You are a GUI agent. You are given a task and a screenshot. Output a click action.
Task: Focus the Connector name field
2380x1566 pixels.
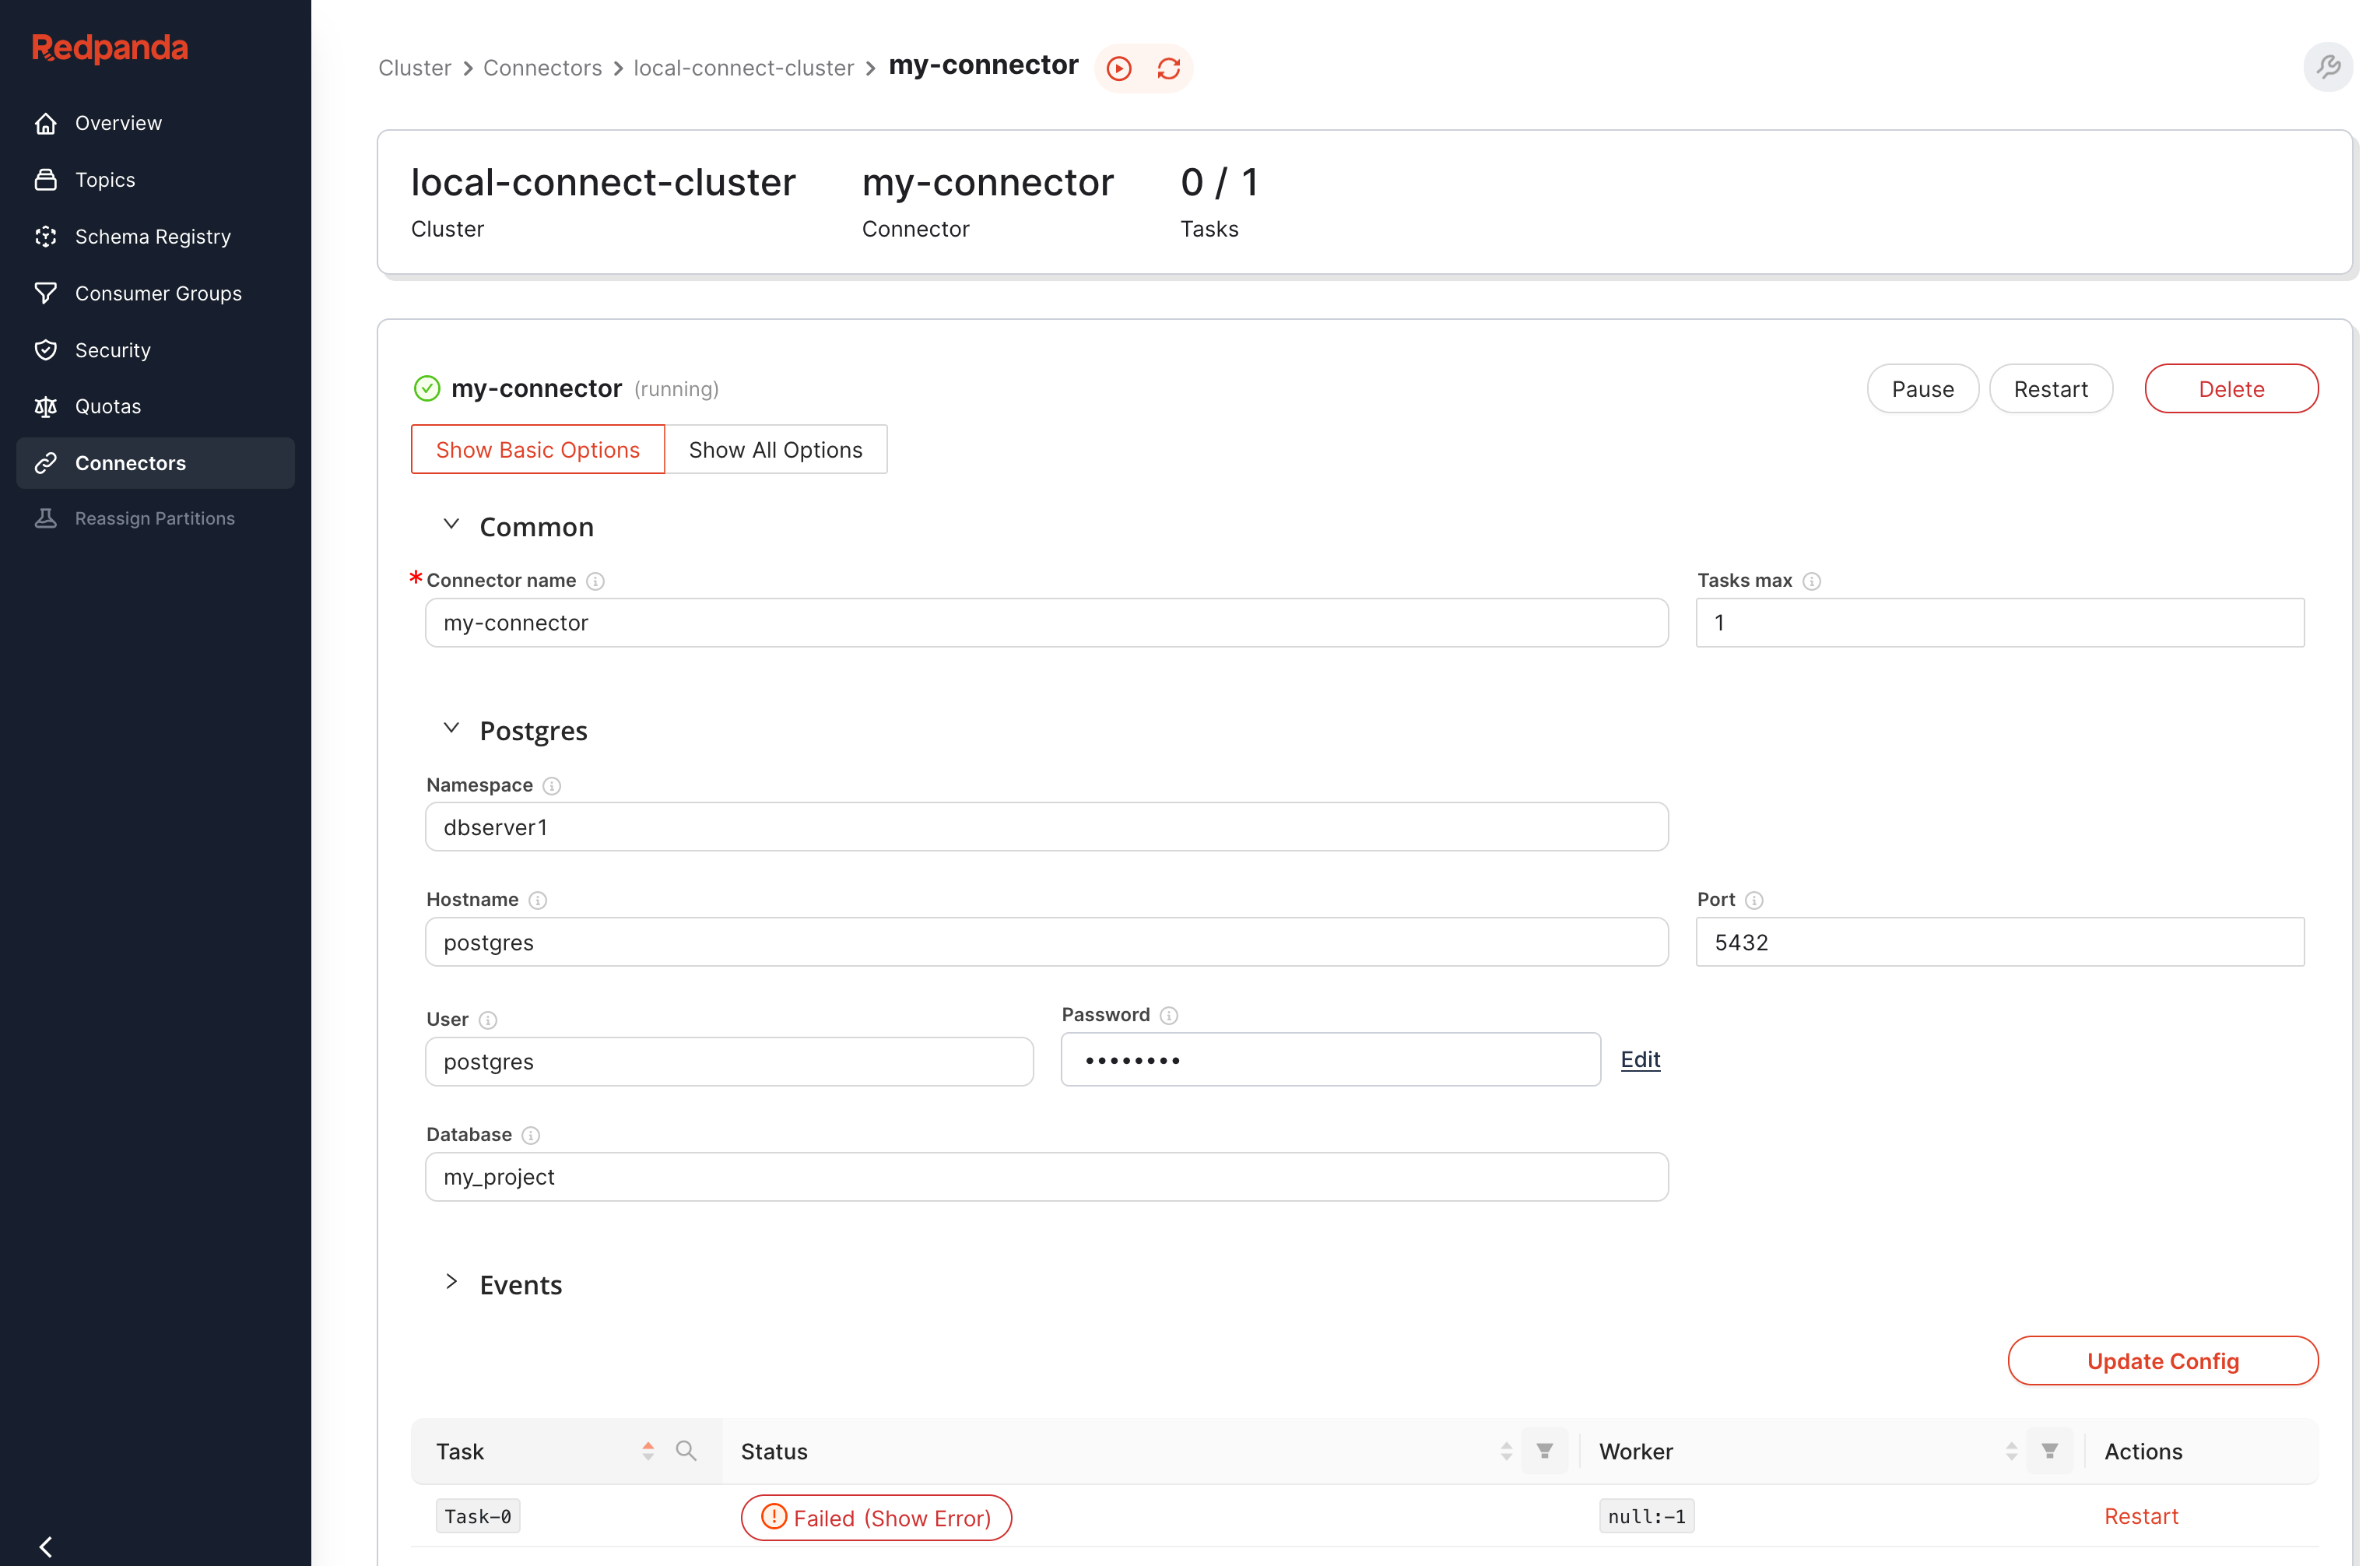(1046, 623)
